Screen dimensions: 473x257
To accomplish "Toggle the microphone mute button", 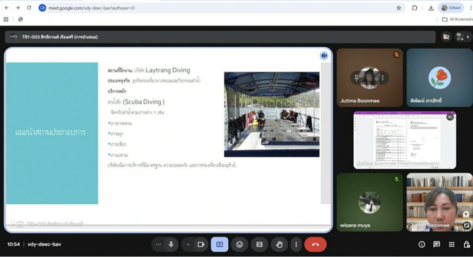I will (x=171, y=244).
